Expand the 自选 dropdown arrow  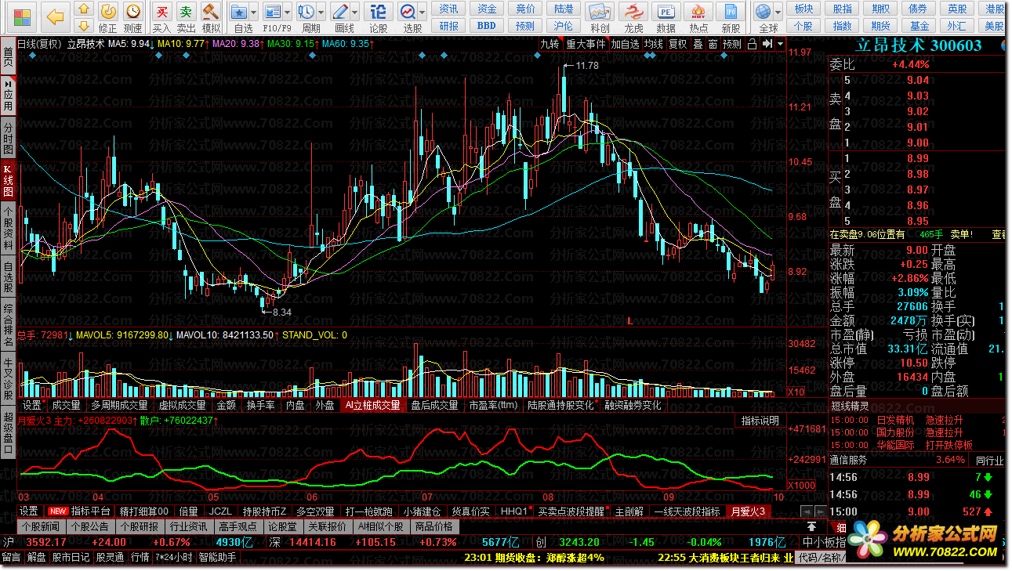pyautogui.click(x=256, y=11)
